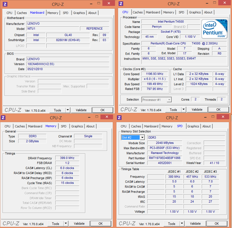Click the CPU-Z app icon in SPD window
Image resolution: width=232 pixels, height=228 pixels.
pos(119,117)
